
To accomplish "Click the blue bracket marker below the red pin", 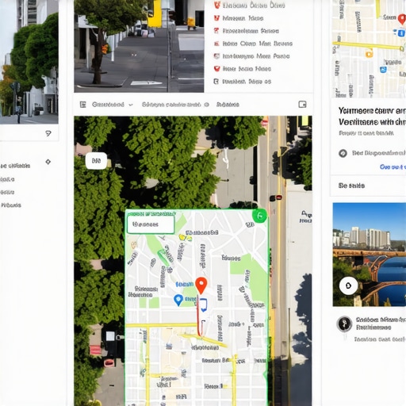I will click(203, 305).
